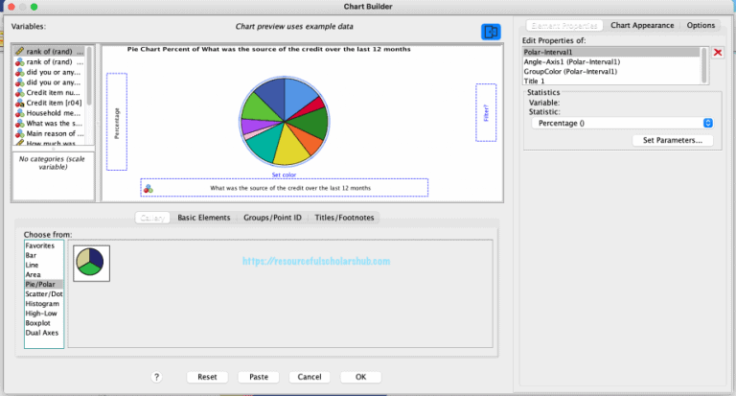Select GroupColor (Polar-Interval1) in Edit Properties list
Screen dimensions: 736x396
point(570,72)
